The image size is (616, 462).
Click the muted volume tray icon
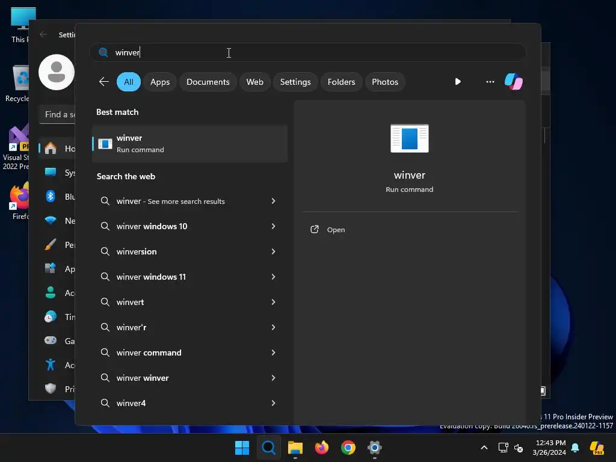[x=519, y=448]
